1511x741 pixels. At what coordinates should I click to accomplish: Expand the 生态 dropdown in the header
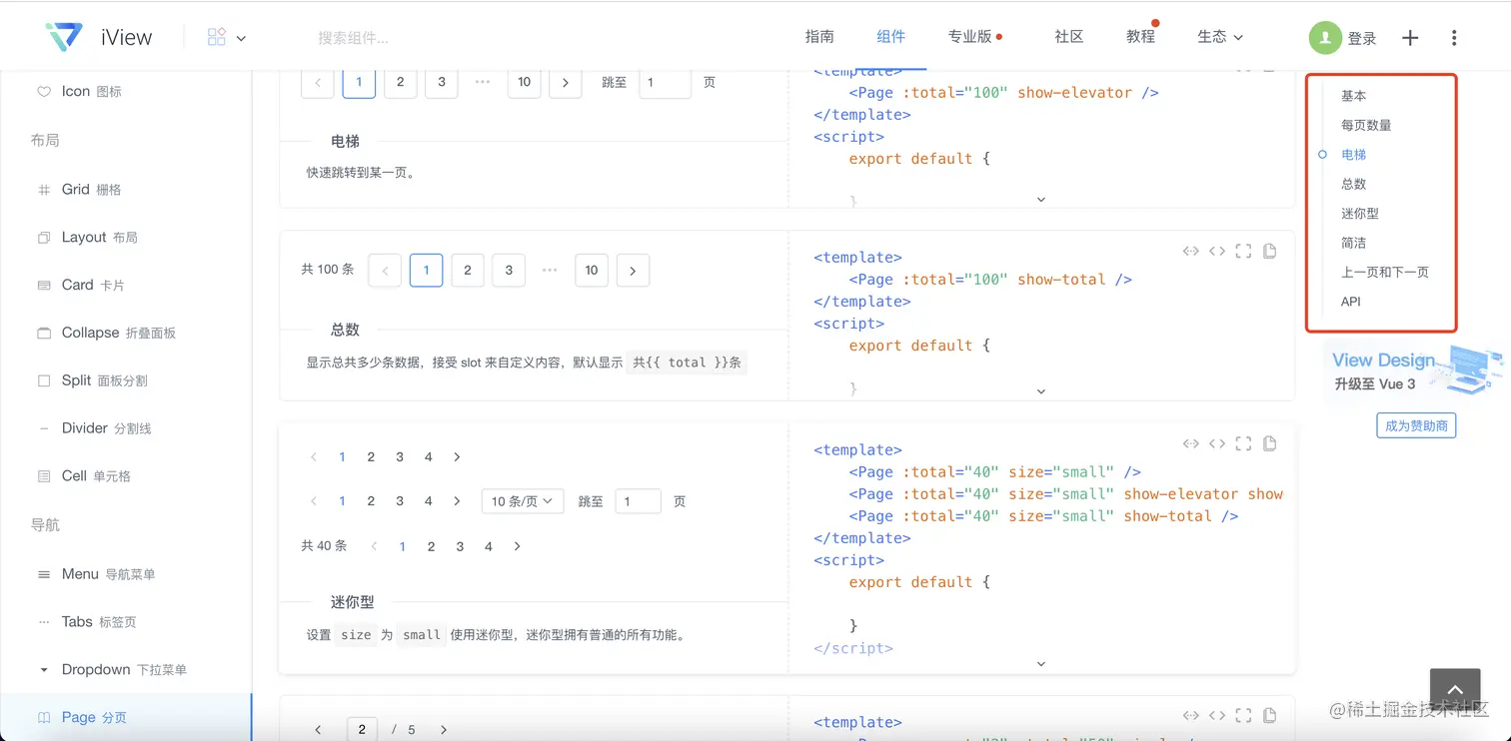click(1220, 36)
